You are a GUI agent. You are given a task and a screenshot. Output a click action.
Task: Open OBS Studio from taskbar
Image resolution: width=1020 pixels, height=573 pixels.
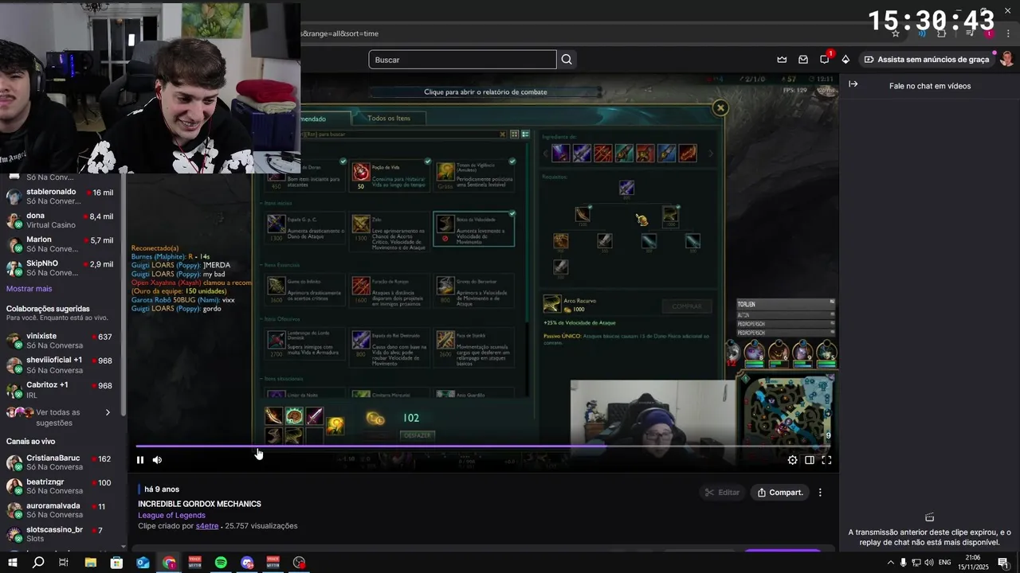coord(299,563)
